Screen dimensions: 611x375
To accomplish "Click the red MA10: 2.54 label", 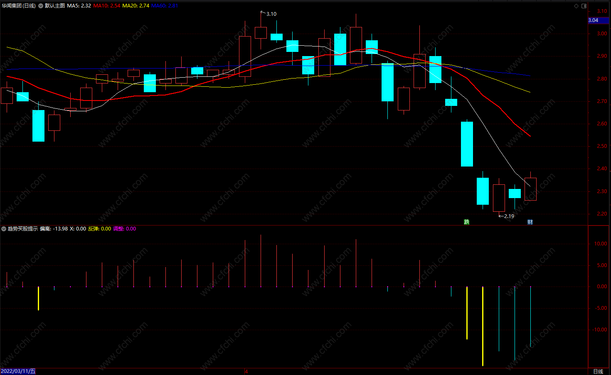I will click(107, 6).
